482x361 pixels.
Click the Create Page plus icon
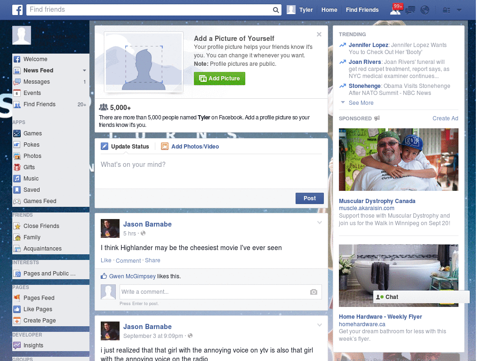point(17,321)
